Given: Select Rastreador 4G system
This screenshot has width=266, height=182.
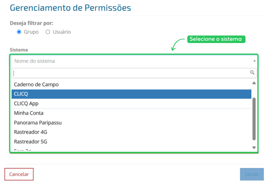Looking at the screenshot, I should (131, 132).
